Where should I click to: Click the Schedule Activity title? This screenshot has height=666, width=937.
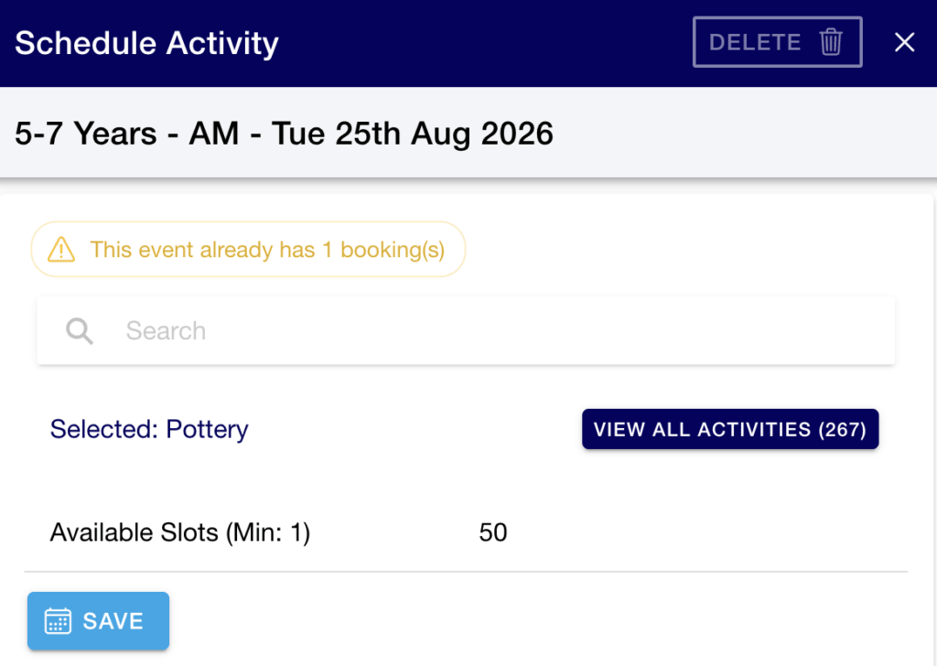(x=146, y=43)
